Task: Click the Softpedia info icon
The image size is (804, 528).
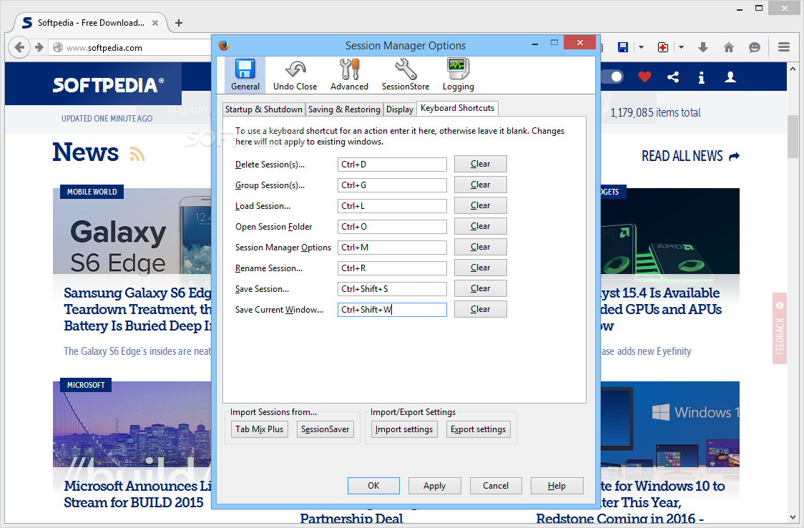Action: [702, 77]
